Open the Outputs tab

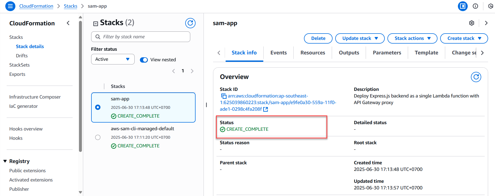(x=349, y=53)
